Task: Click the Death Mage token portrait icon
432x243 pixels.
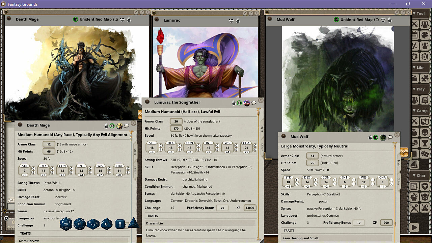Action: click(x=119, y=126)
